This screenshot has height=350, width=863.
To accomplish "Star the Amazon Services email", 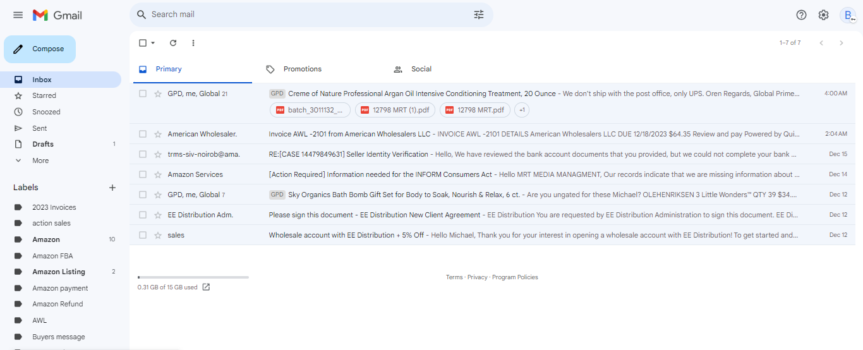I will [x=158, y=174].
